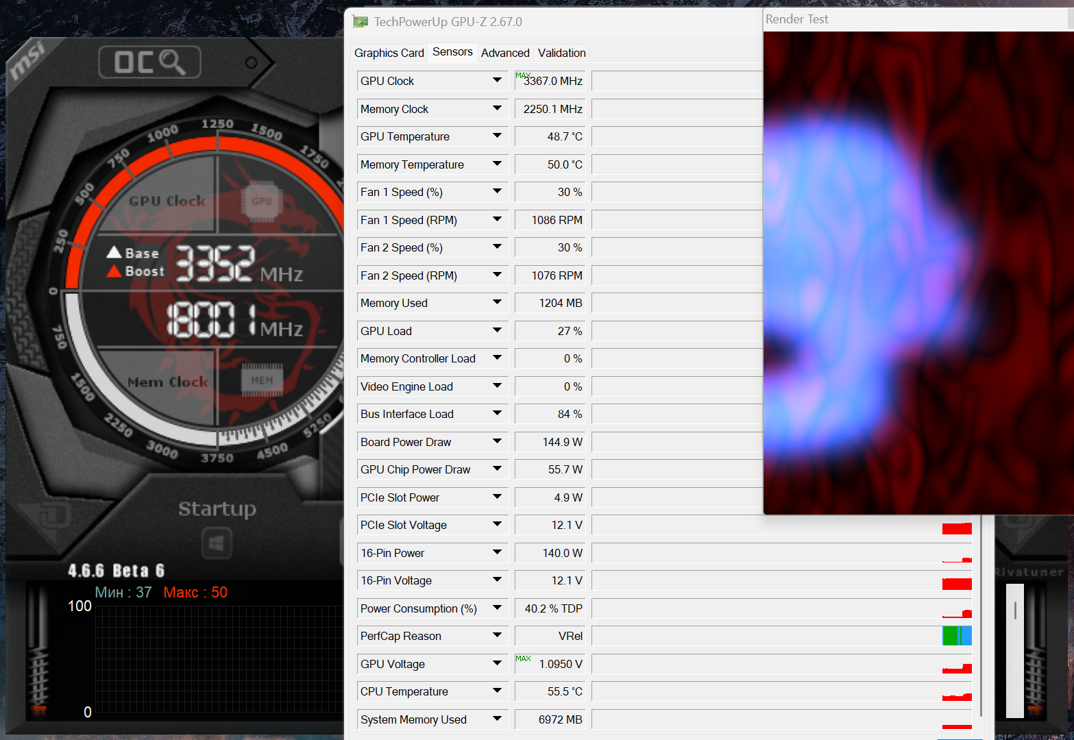This screenshot has height=740, width=1074.
Task: Expand the CPU Temperature sensor dropdown
Action: 498,691
